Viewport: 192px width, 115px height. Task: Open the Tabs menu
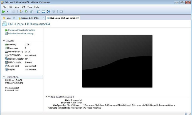[x=30, y=7]
